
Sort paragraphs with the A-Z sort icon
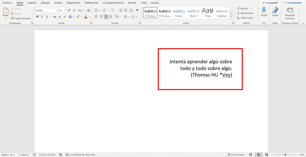[131, 10]
